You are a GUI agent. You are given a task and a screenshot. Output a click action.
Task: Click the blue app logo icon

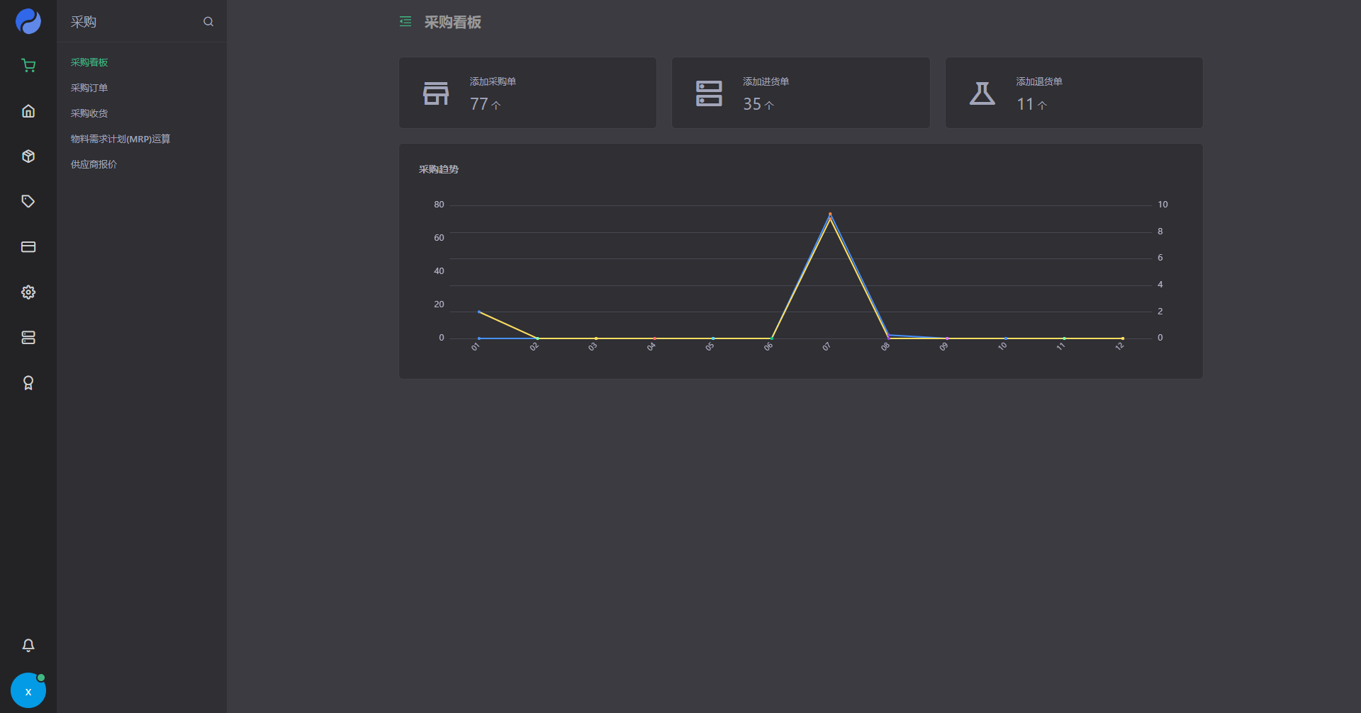[28, 21]
